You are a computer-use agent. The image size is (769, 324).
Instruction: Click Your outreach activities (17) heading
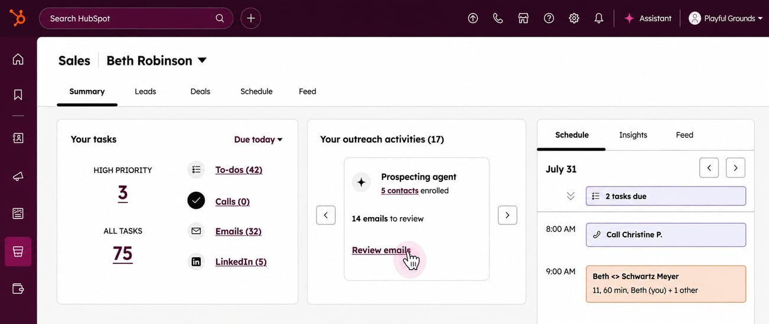click(382, 139)
